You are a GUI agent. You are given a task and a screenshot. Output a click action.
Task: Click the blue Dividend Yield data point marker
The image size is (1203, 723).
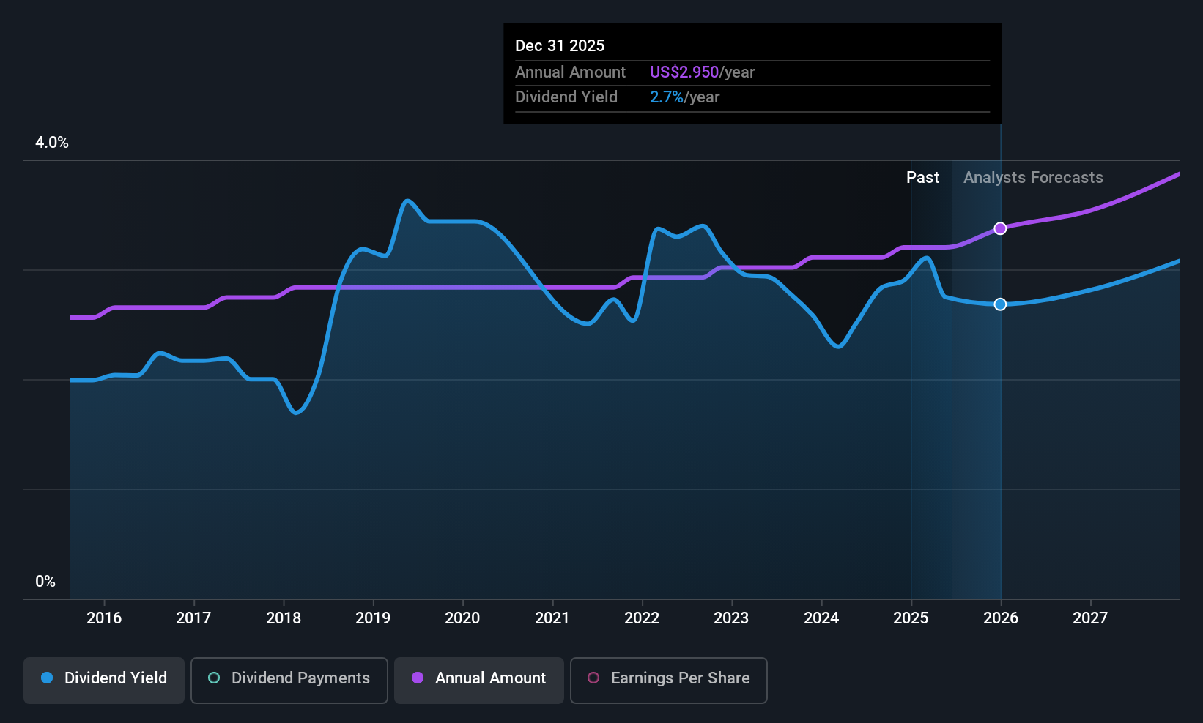pos(1000,304)
